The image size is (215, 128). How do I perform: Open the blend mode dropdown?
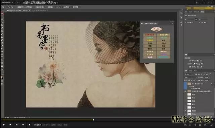190,77
